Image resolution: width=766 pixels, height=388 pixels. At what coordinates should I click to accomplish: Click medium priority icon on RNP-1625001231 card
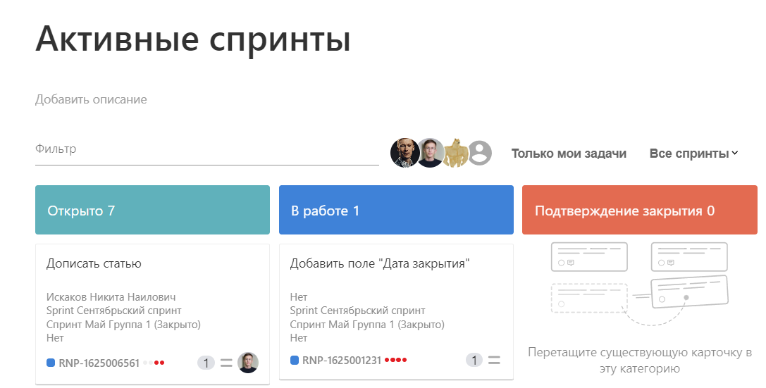(x=494, y=361)
